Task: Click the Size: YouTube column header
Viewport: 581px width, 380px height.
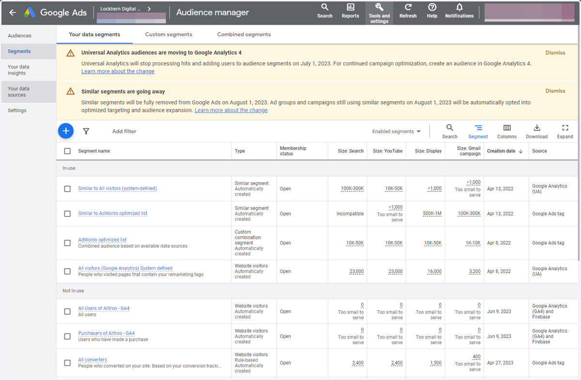Action: pos(388,151)
